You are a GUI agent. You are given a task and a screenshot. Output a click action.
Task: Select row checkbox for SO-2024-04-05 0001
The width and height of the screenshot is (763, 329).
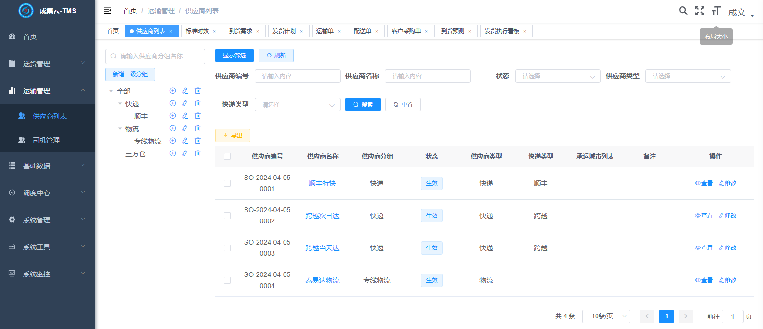coord(227,183)
